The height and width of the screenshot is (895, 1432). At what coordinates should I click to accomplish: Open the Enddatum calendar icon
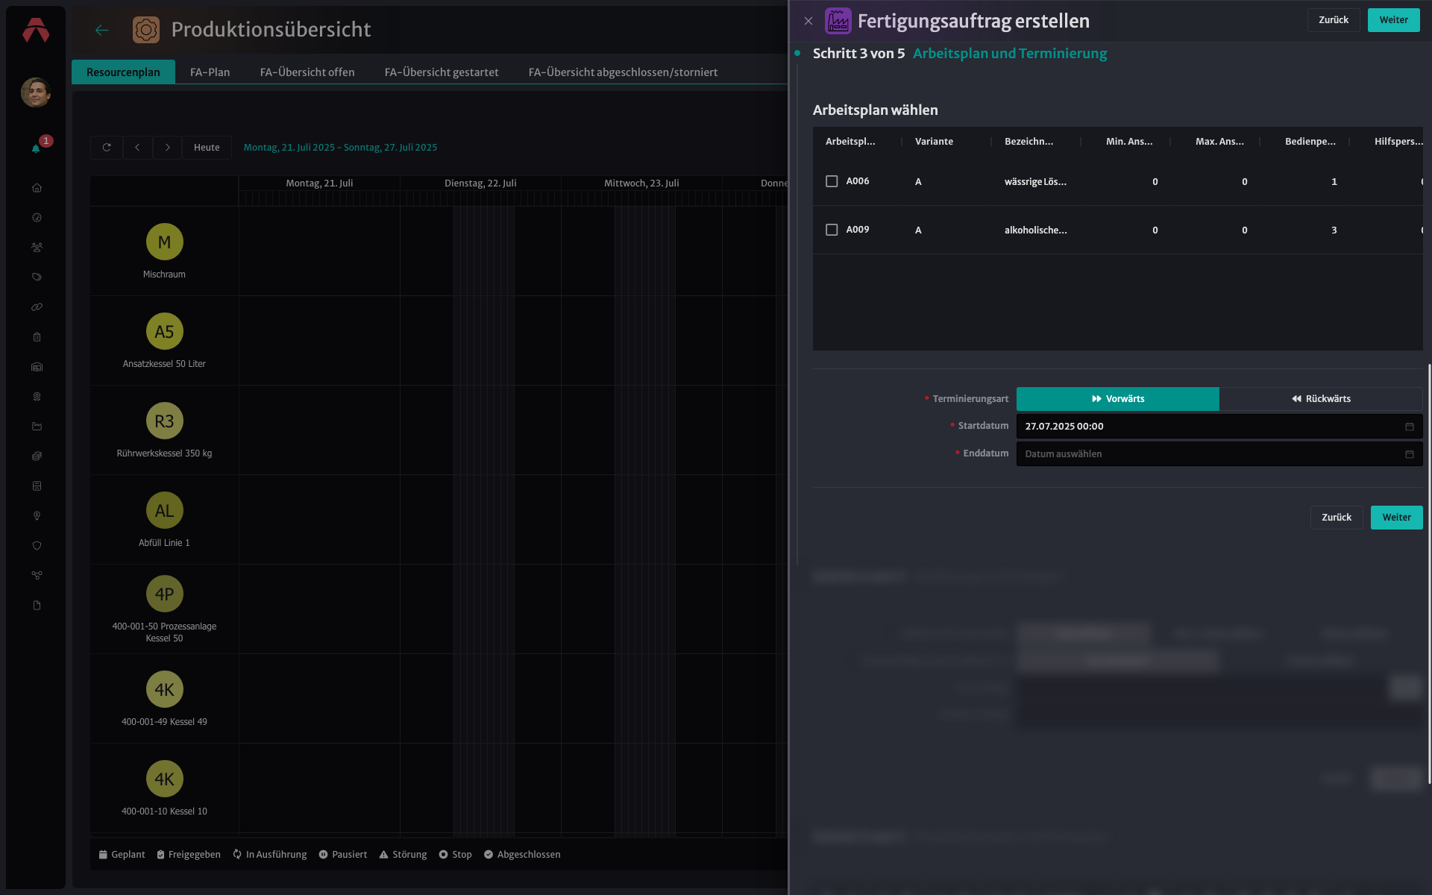coord(1410,454)
